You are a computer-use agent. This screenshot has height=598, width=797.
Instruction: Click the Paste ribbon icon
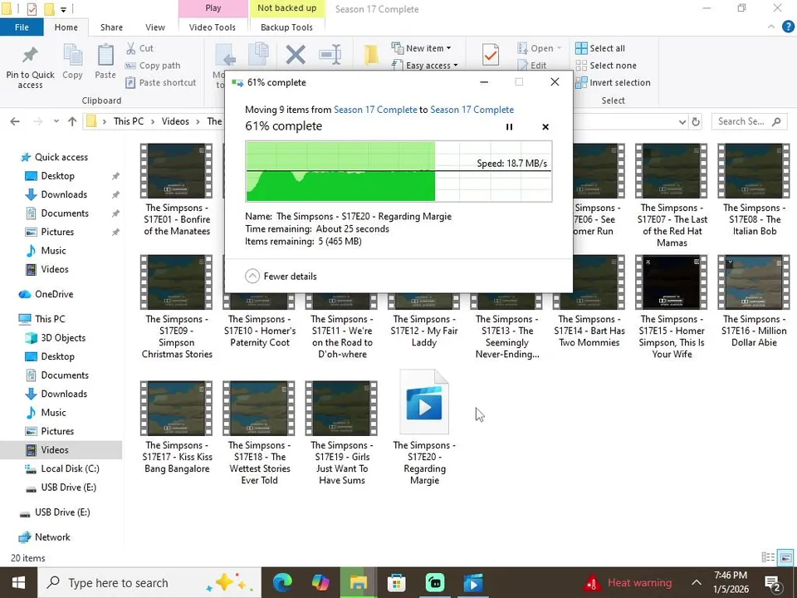tap(105, 55)
